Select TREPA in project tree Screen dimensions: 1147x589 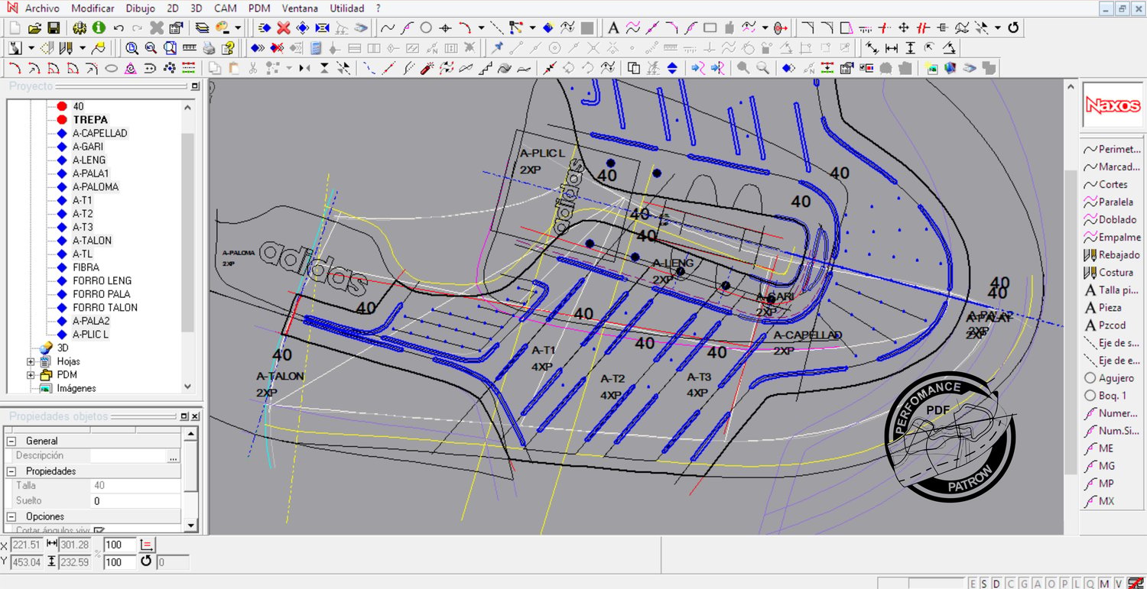click(x=90, y=120)
